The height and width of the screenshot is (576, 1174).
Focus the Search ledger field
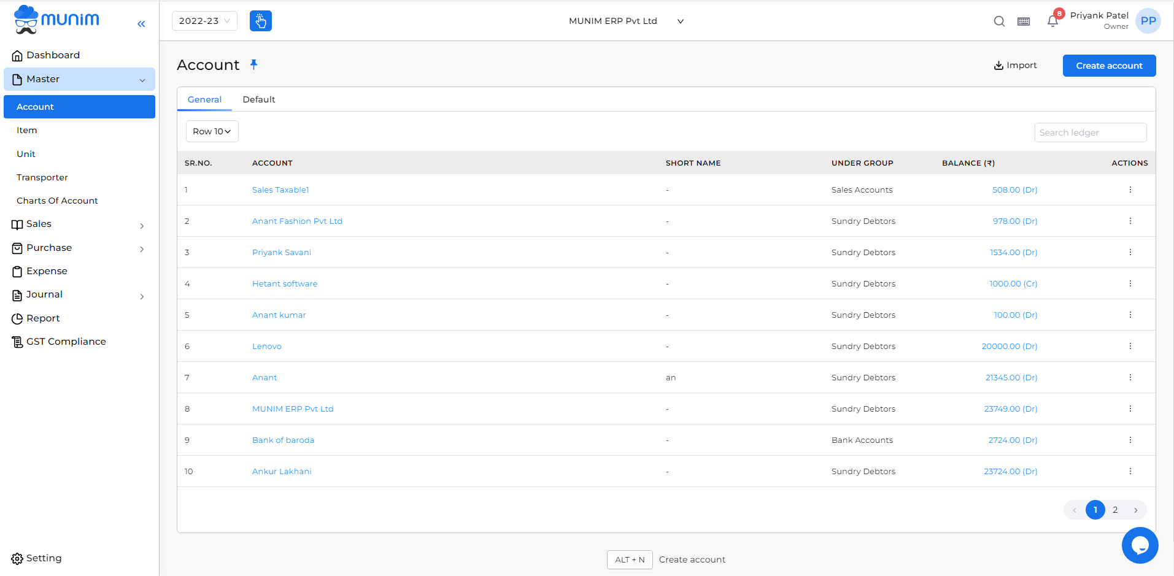(x=1090, y=132)
